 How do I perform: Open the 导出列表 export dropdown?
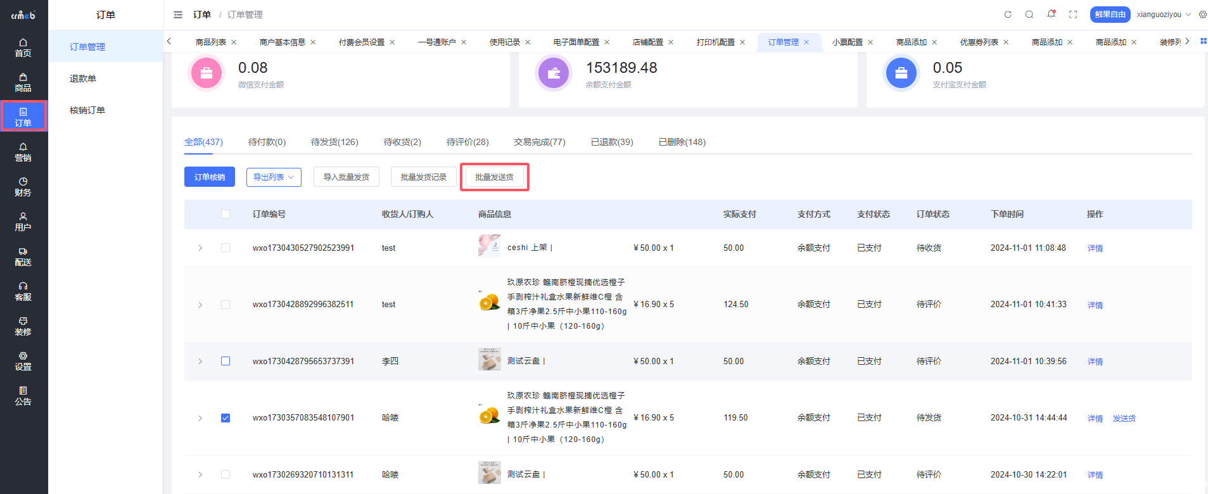(x=274, y=177)
